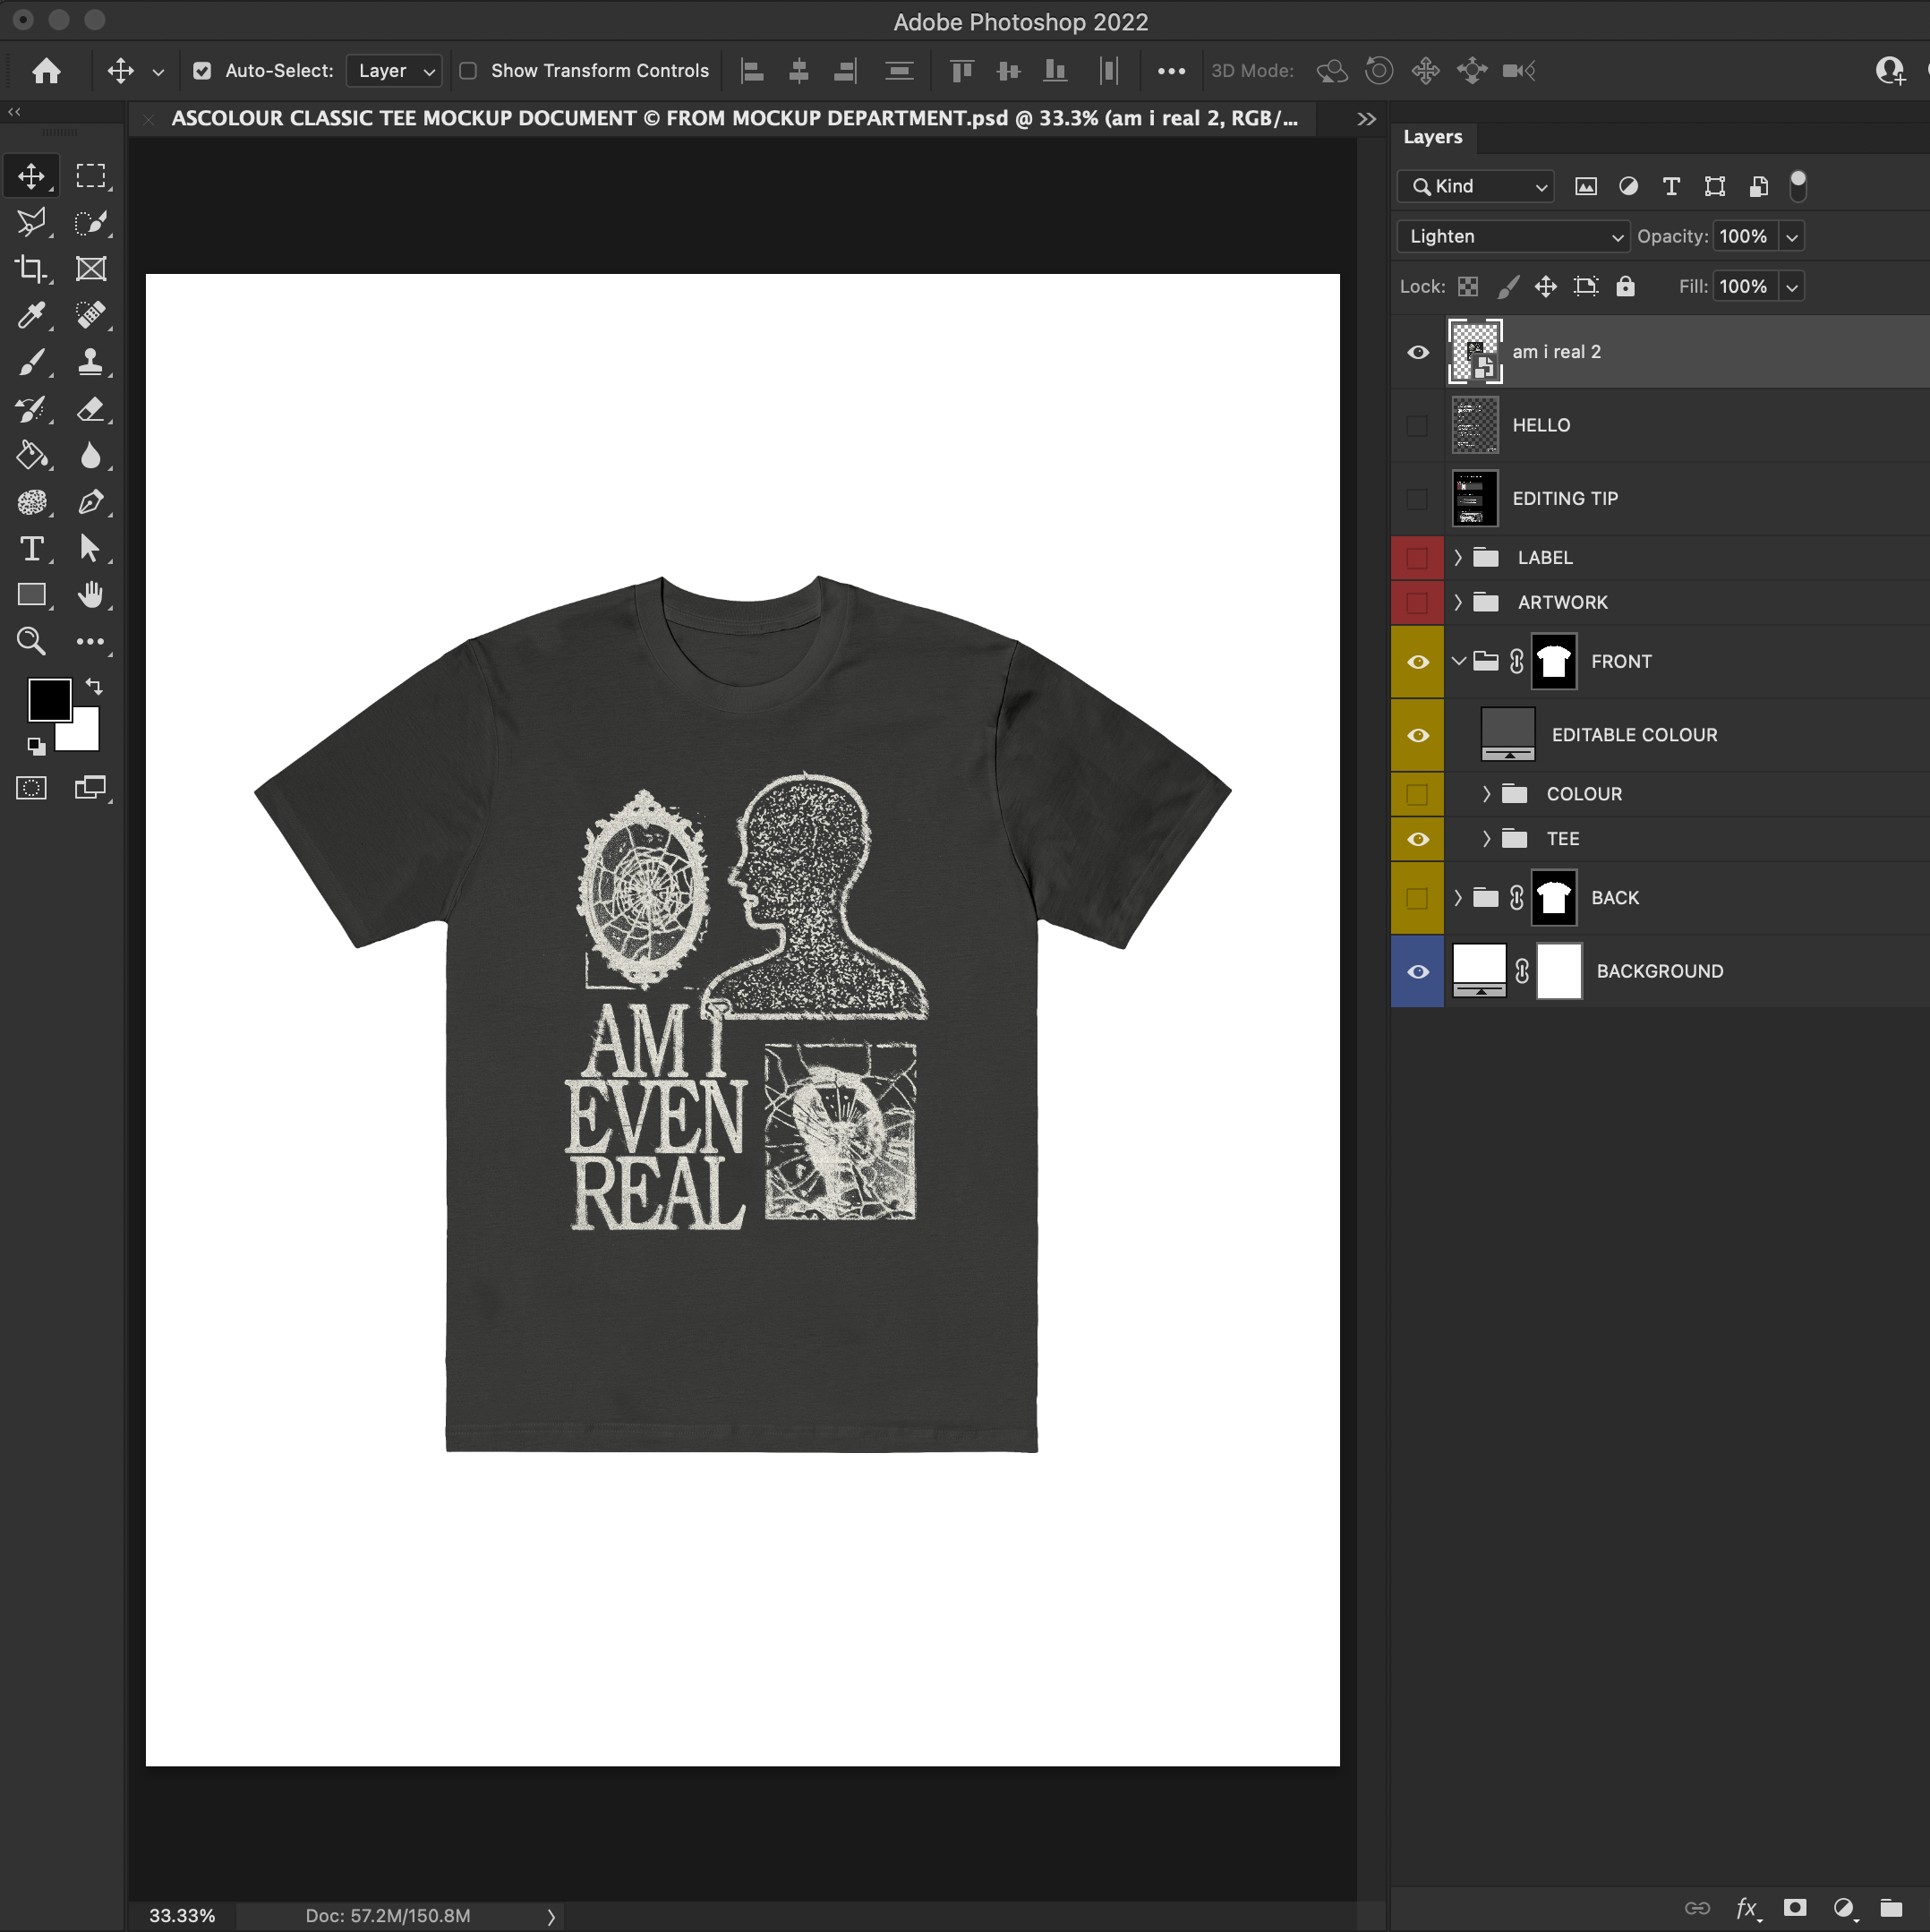This screenshot has height=1932, width=1930.
Task: Open the Lighten blend mode dropdown
Action: coord(1512,237)
